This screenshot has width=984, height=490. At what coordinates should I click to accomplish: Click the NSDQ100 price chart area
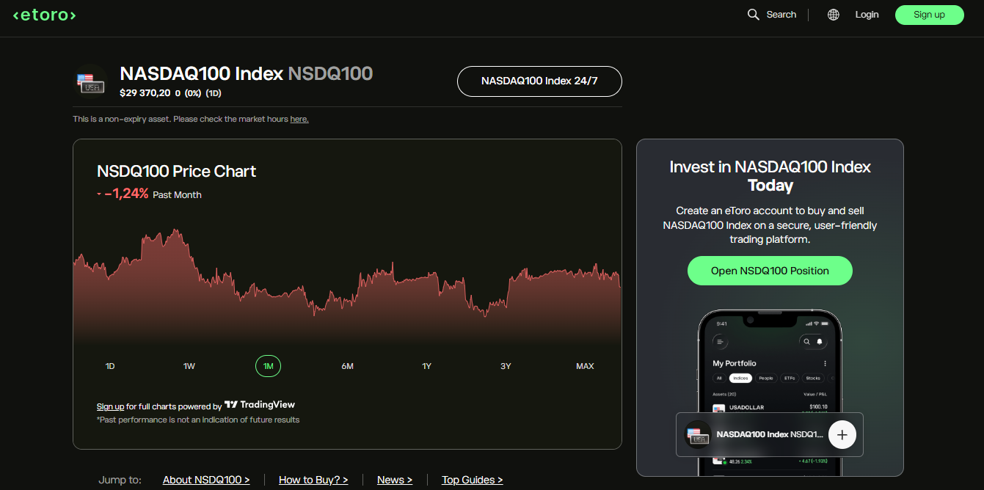(x=347, y=286)
